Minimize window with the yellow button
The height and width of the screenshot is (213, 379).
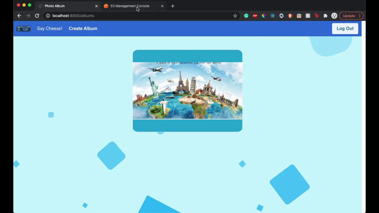pyautogui.click(x=24, y=5)
